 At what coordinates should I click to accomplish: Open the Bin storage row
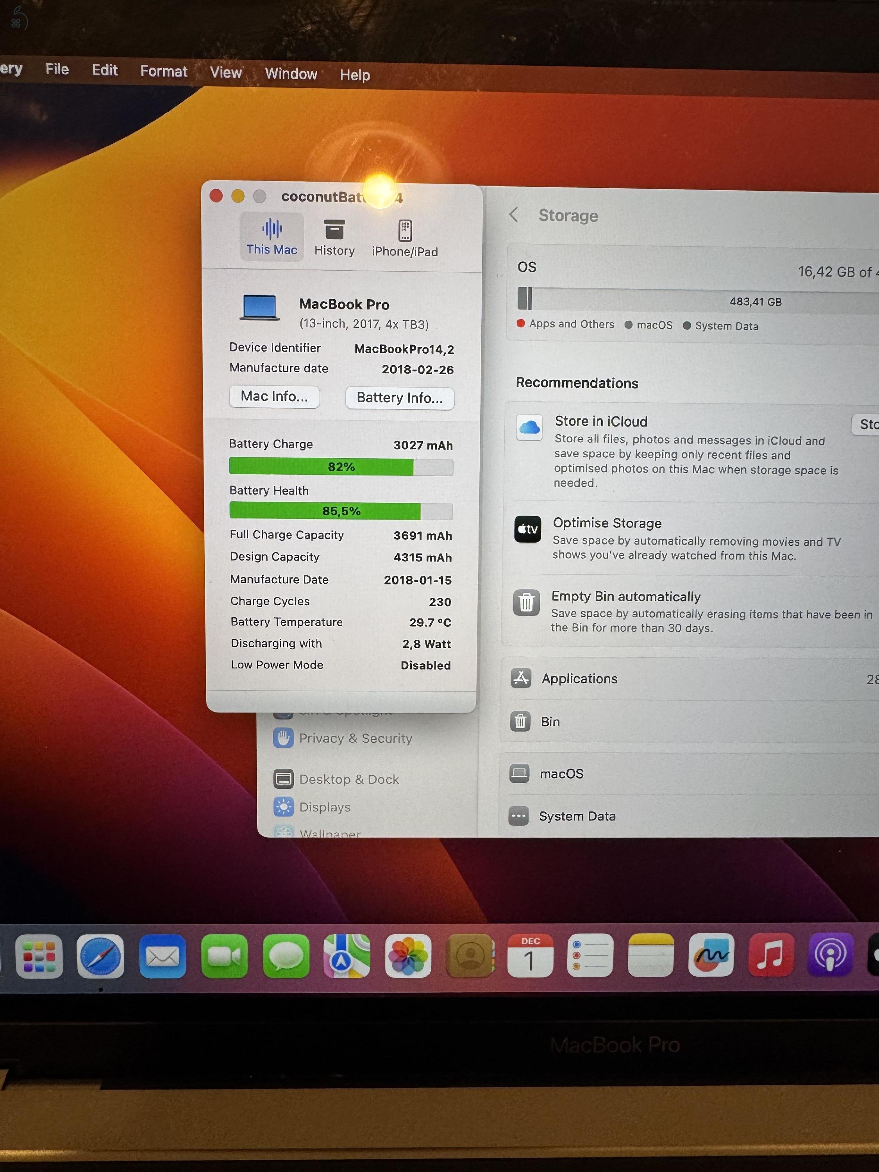pos(690,722)
